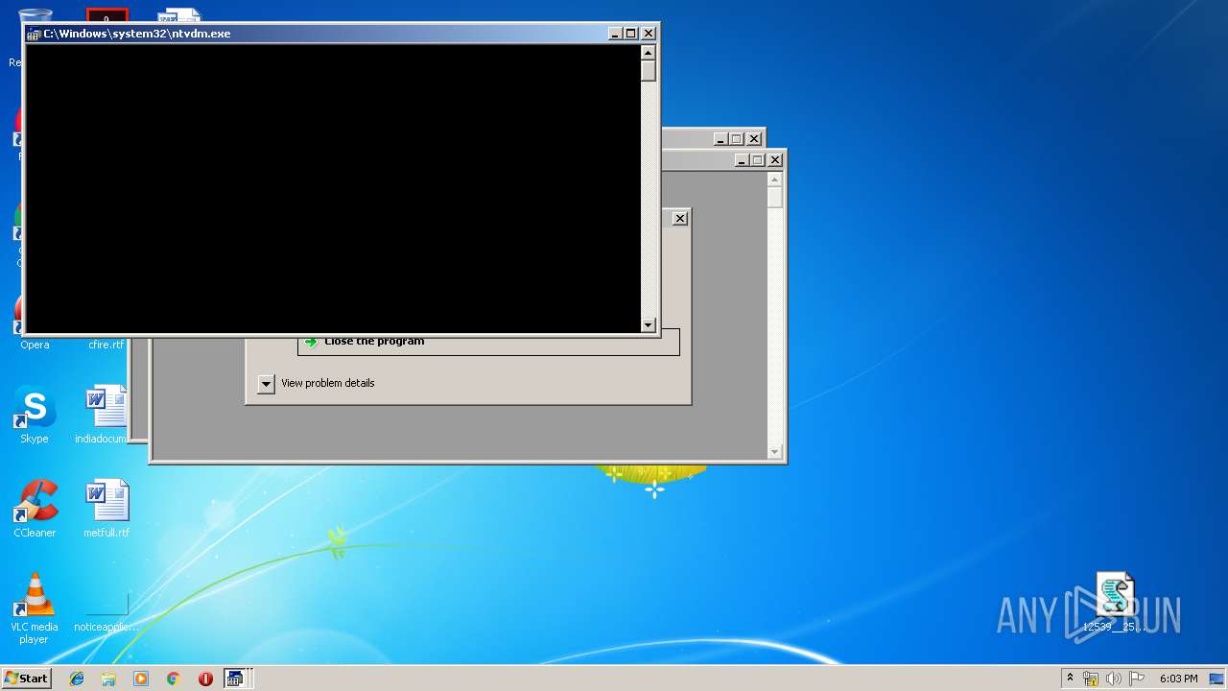
Task: Close the error dialog with its X
Action: (x=680, y=219)
